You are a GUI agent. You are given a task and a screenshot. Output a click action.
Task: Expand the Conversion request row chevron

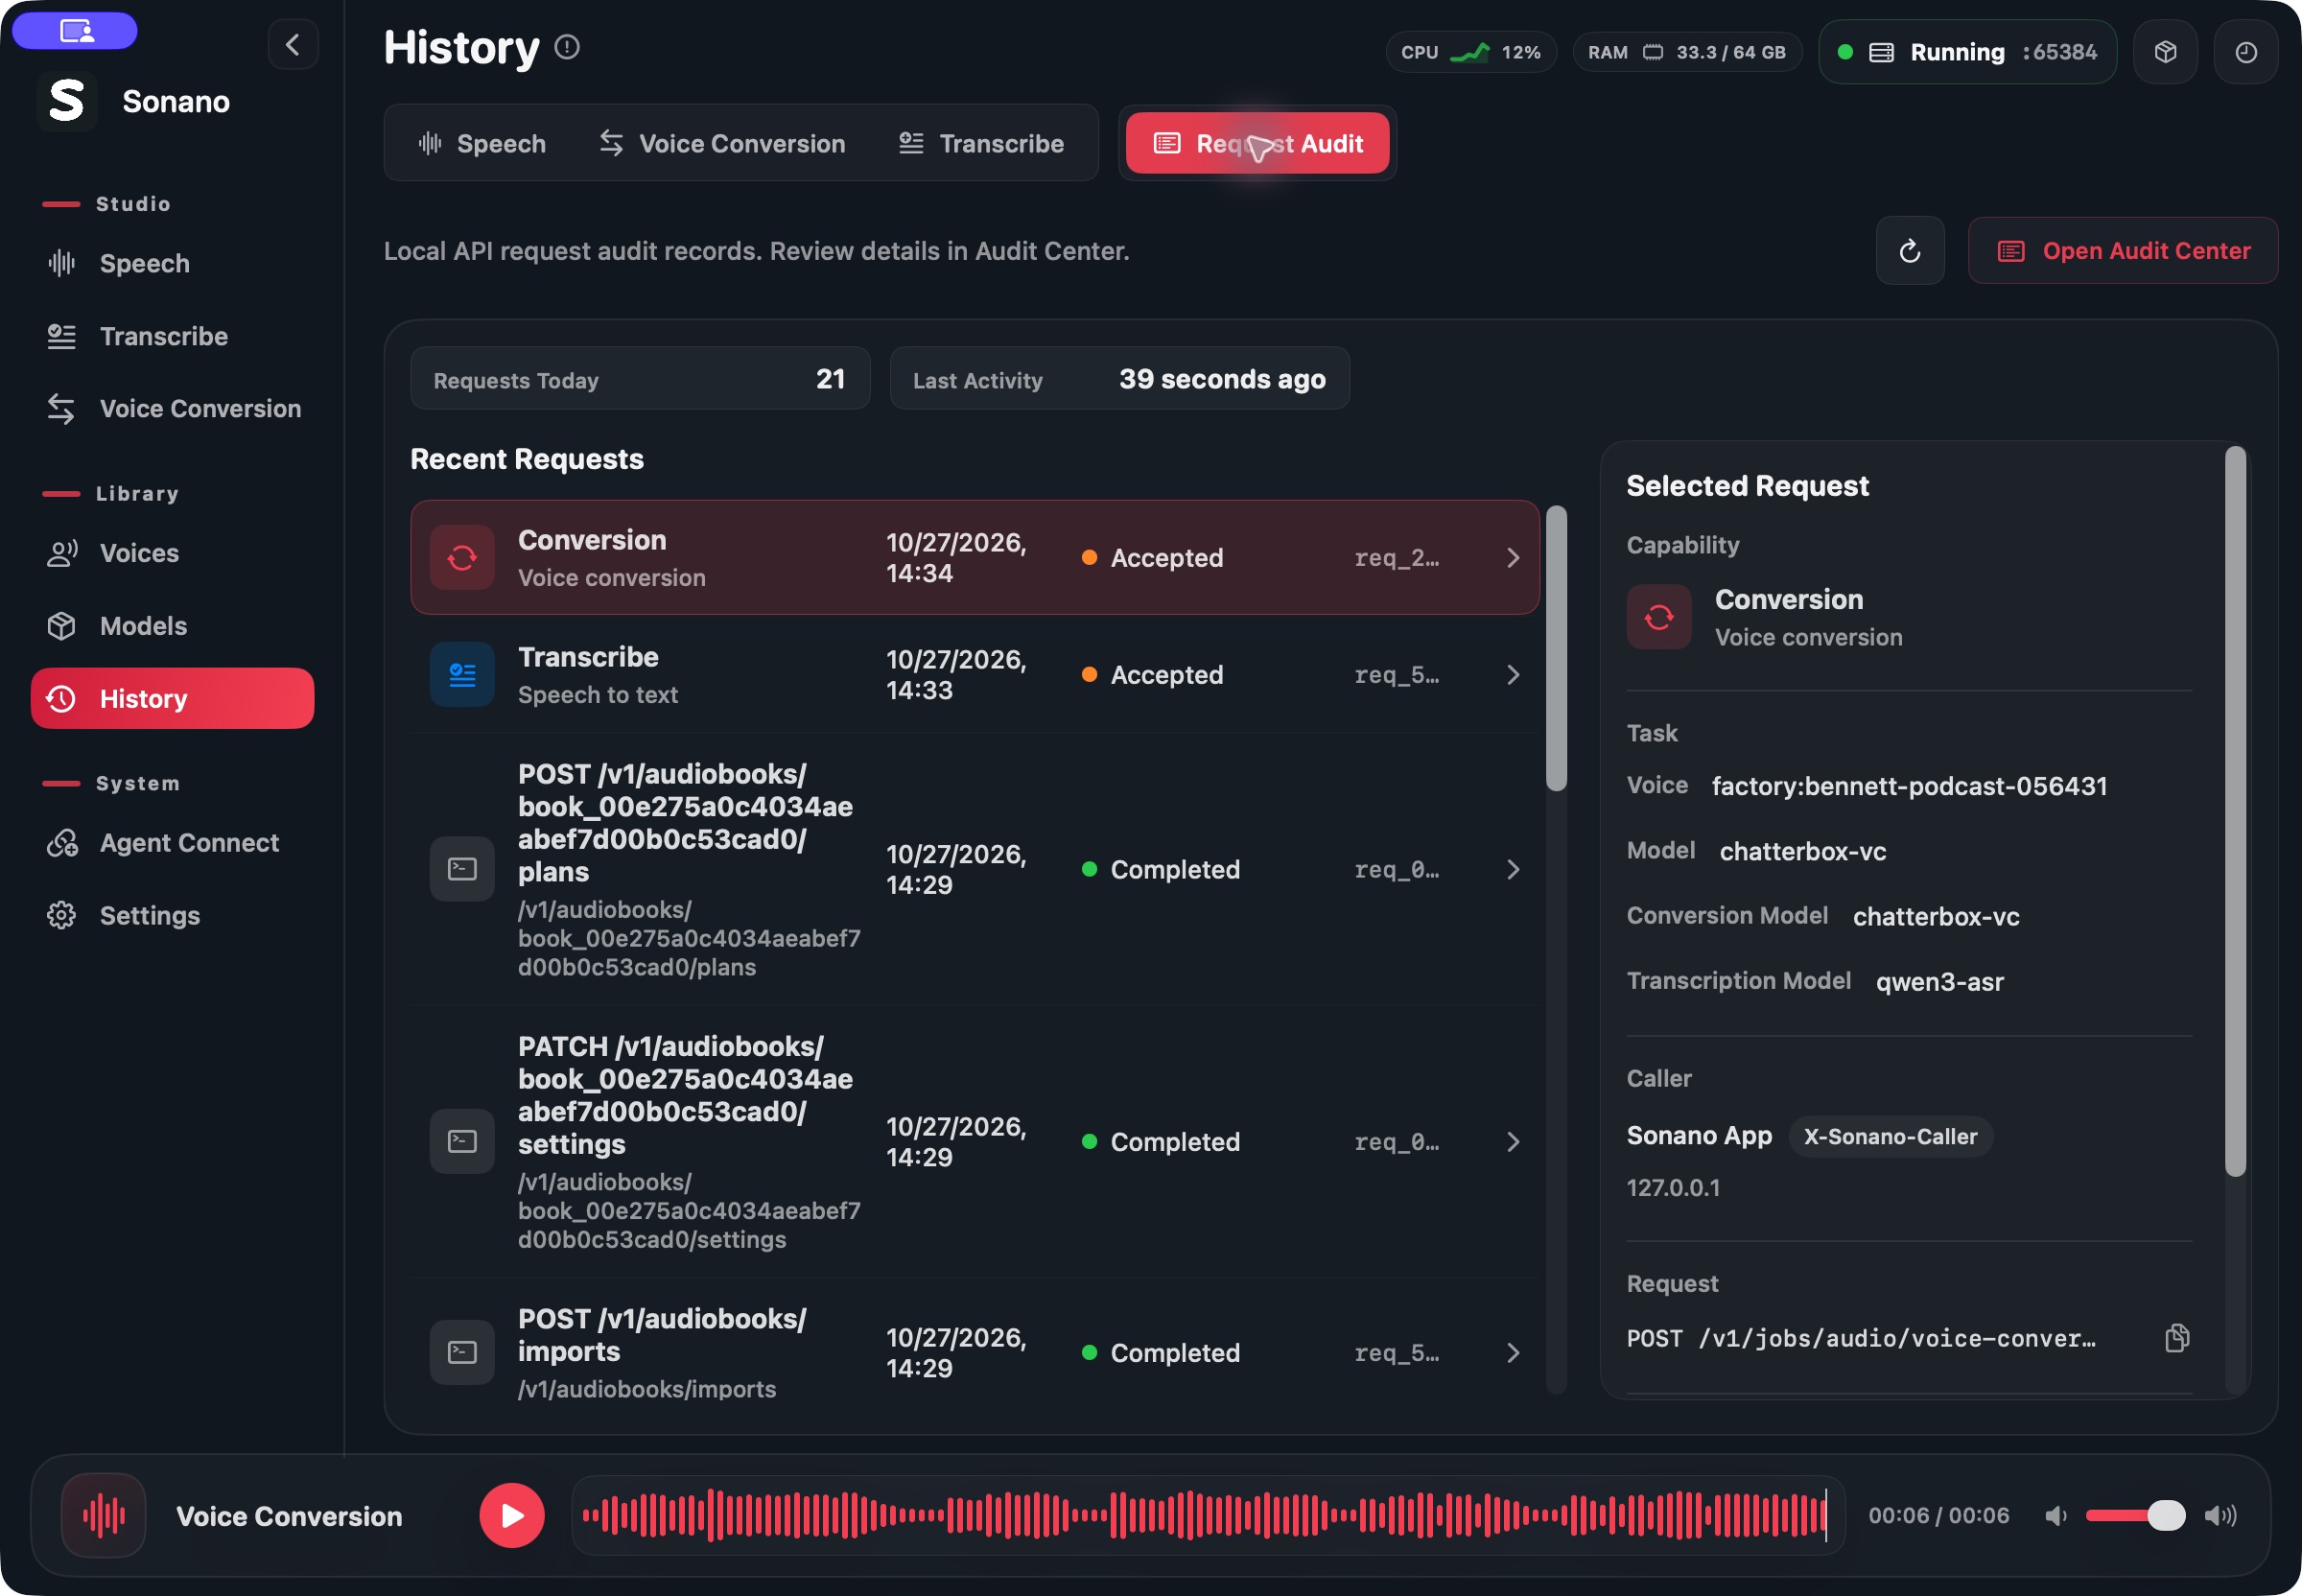[1513, 558]
